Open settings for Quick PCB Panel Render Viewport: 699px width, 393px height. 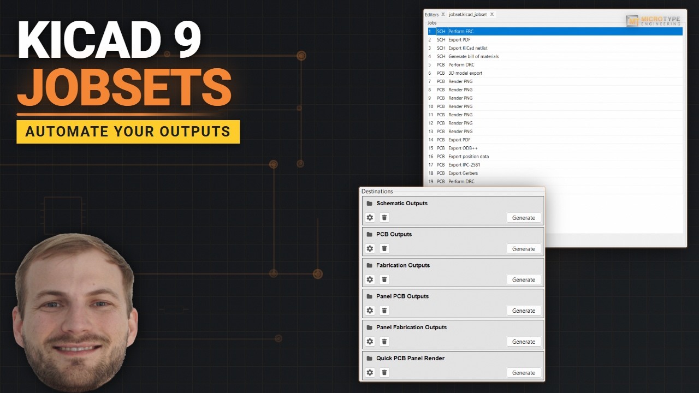click(x=370, y=372)
